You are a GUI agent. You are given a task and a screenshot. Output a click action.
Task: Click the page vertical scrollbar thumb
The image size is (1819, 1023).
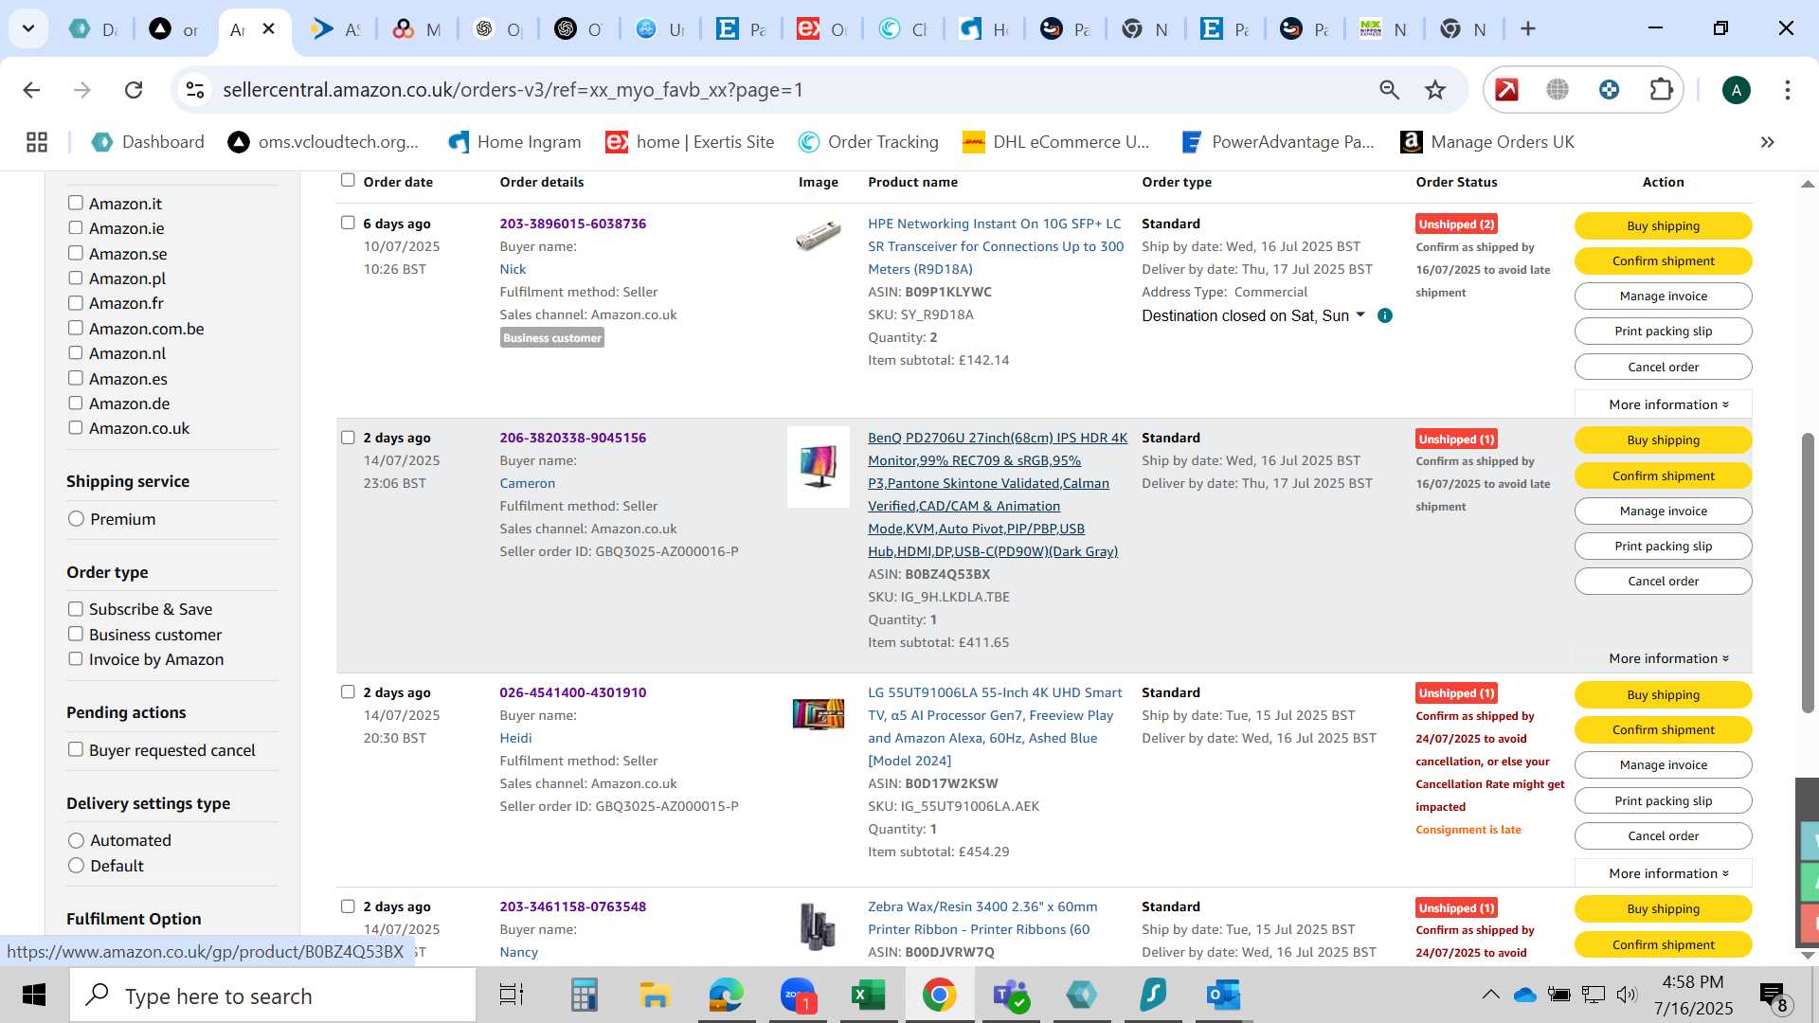point(1808,572)
